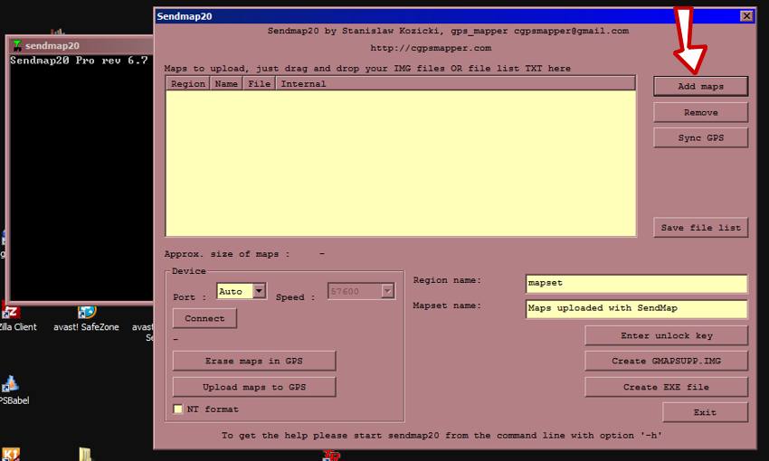The height and width of the screenshot is (461, 769).
Task: Click the Remove button
Action: click(x=700, y=112)
